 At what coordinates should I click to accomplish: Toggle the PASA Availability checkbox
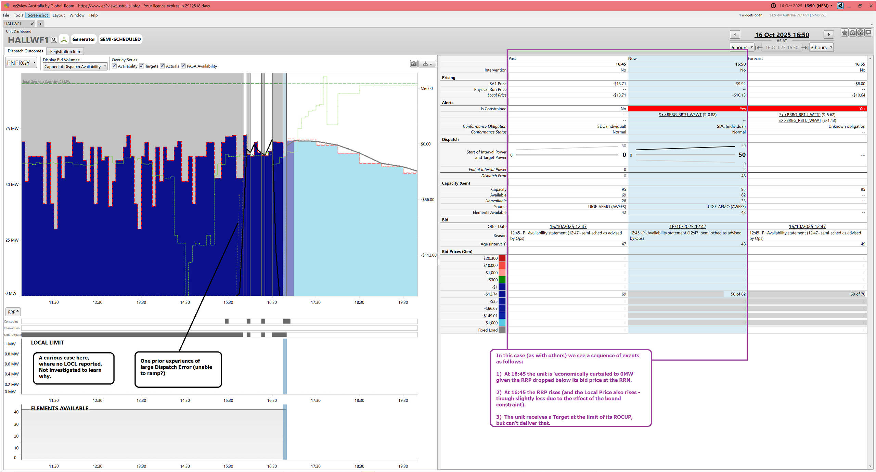click(x=183, y=66)
